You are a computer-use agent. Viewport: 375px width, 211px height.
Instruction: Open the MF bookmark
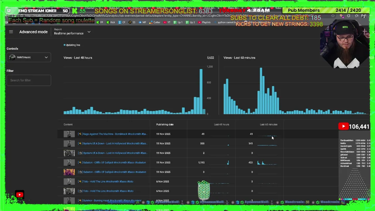point(142,22)
